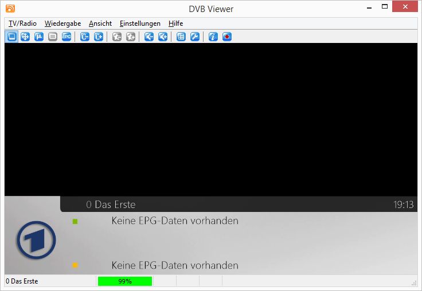Click the Das Erste channel logo

pyautogui.click(x=36, y=240)
